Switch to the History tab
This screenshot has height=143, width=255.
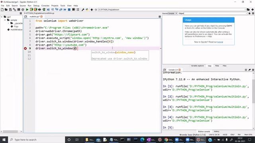[216, 131]
